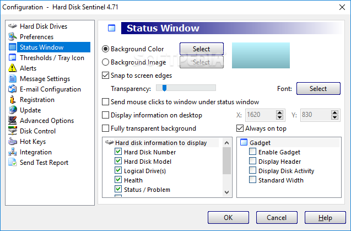Uncheck the Status / Problem checkbox

click(118, 189)
